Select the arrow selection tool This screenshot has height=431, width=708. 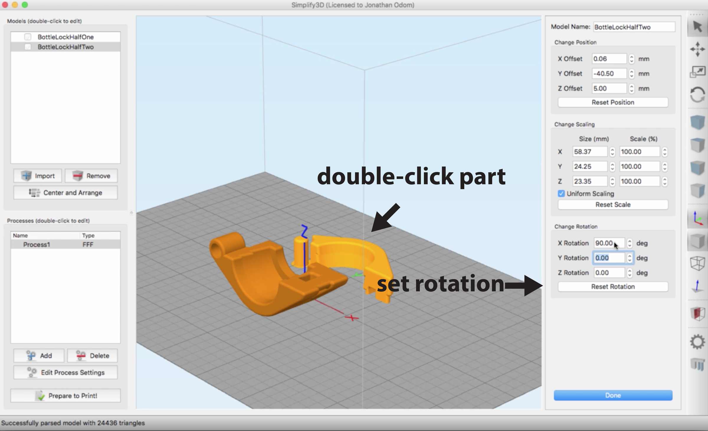click(x=698, y=27)
